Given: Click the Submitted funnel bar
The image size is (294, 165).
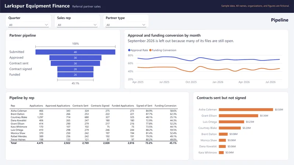Looking at the screenshot, I should click(x=75, y=52).
